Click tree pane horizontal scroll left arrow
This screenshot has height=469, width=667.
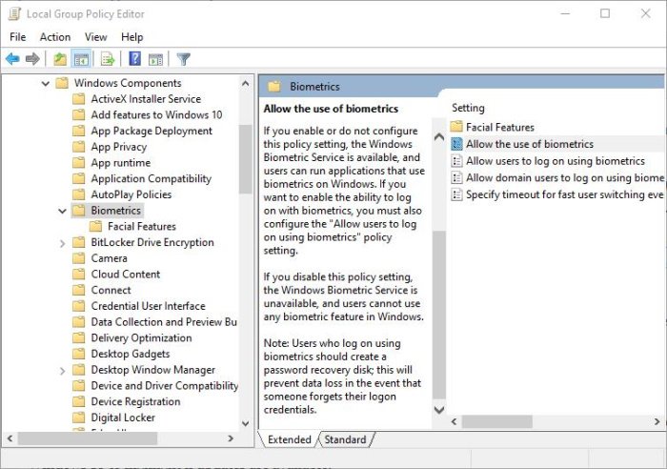pyautogui.click(x=10, y=438)
